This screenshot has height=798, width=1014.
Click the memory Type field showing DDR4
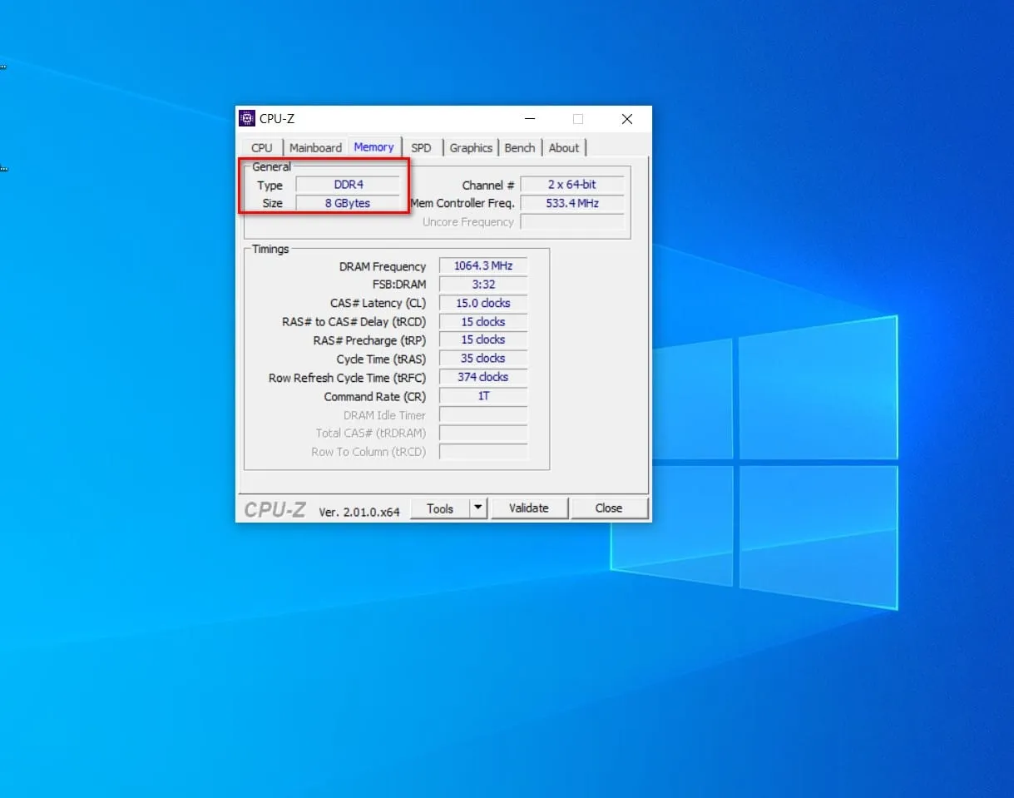click(x=349, y=185)
